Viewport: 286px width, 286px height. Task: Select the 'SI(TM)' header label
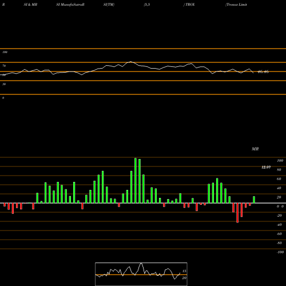109,5
